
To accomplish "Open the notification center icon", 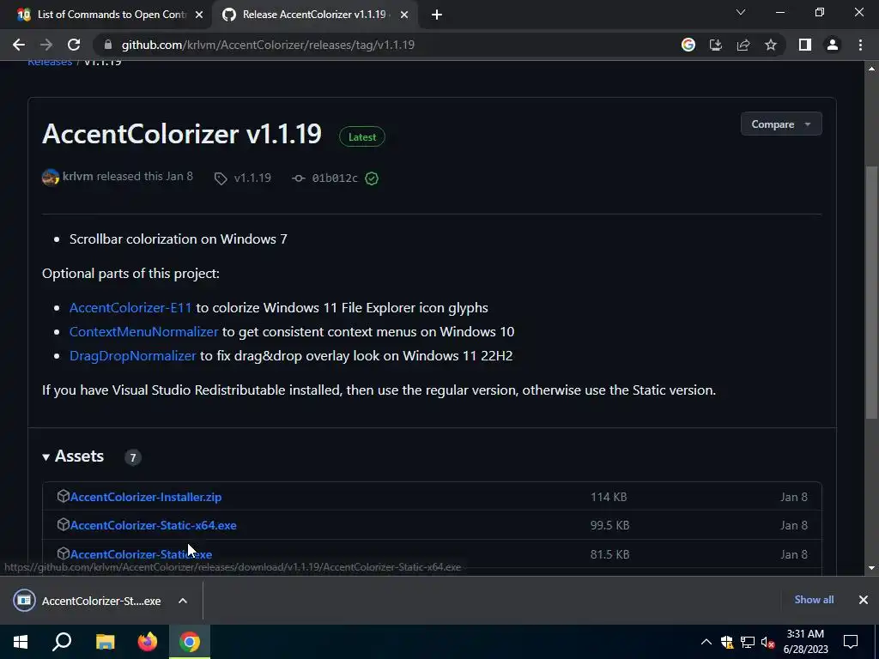I will coord(851,642).
